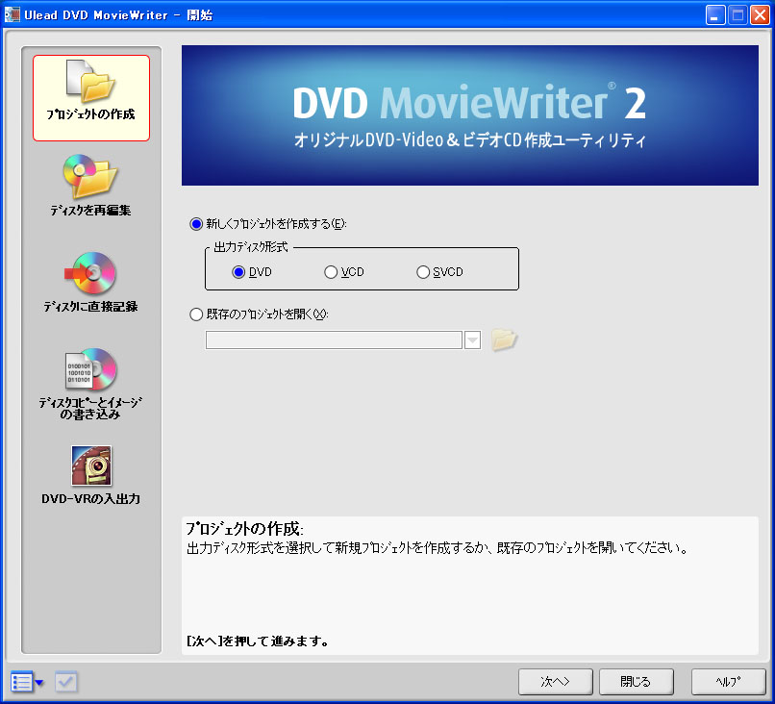Click the Ulead app icon in title bar
Image resolution: width=775 pixels, height=704 pixels.
(x=12, y=14)
